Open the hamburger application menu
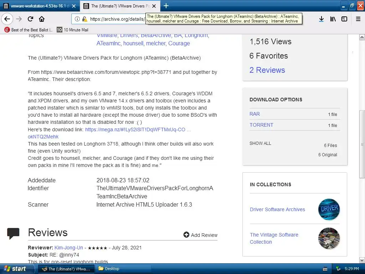This screenshot has width=365, height=274. coord(358,19)
